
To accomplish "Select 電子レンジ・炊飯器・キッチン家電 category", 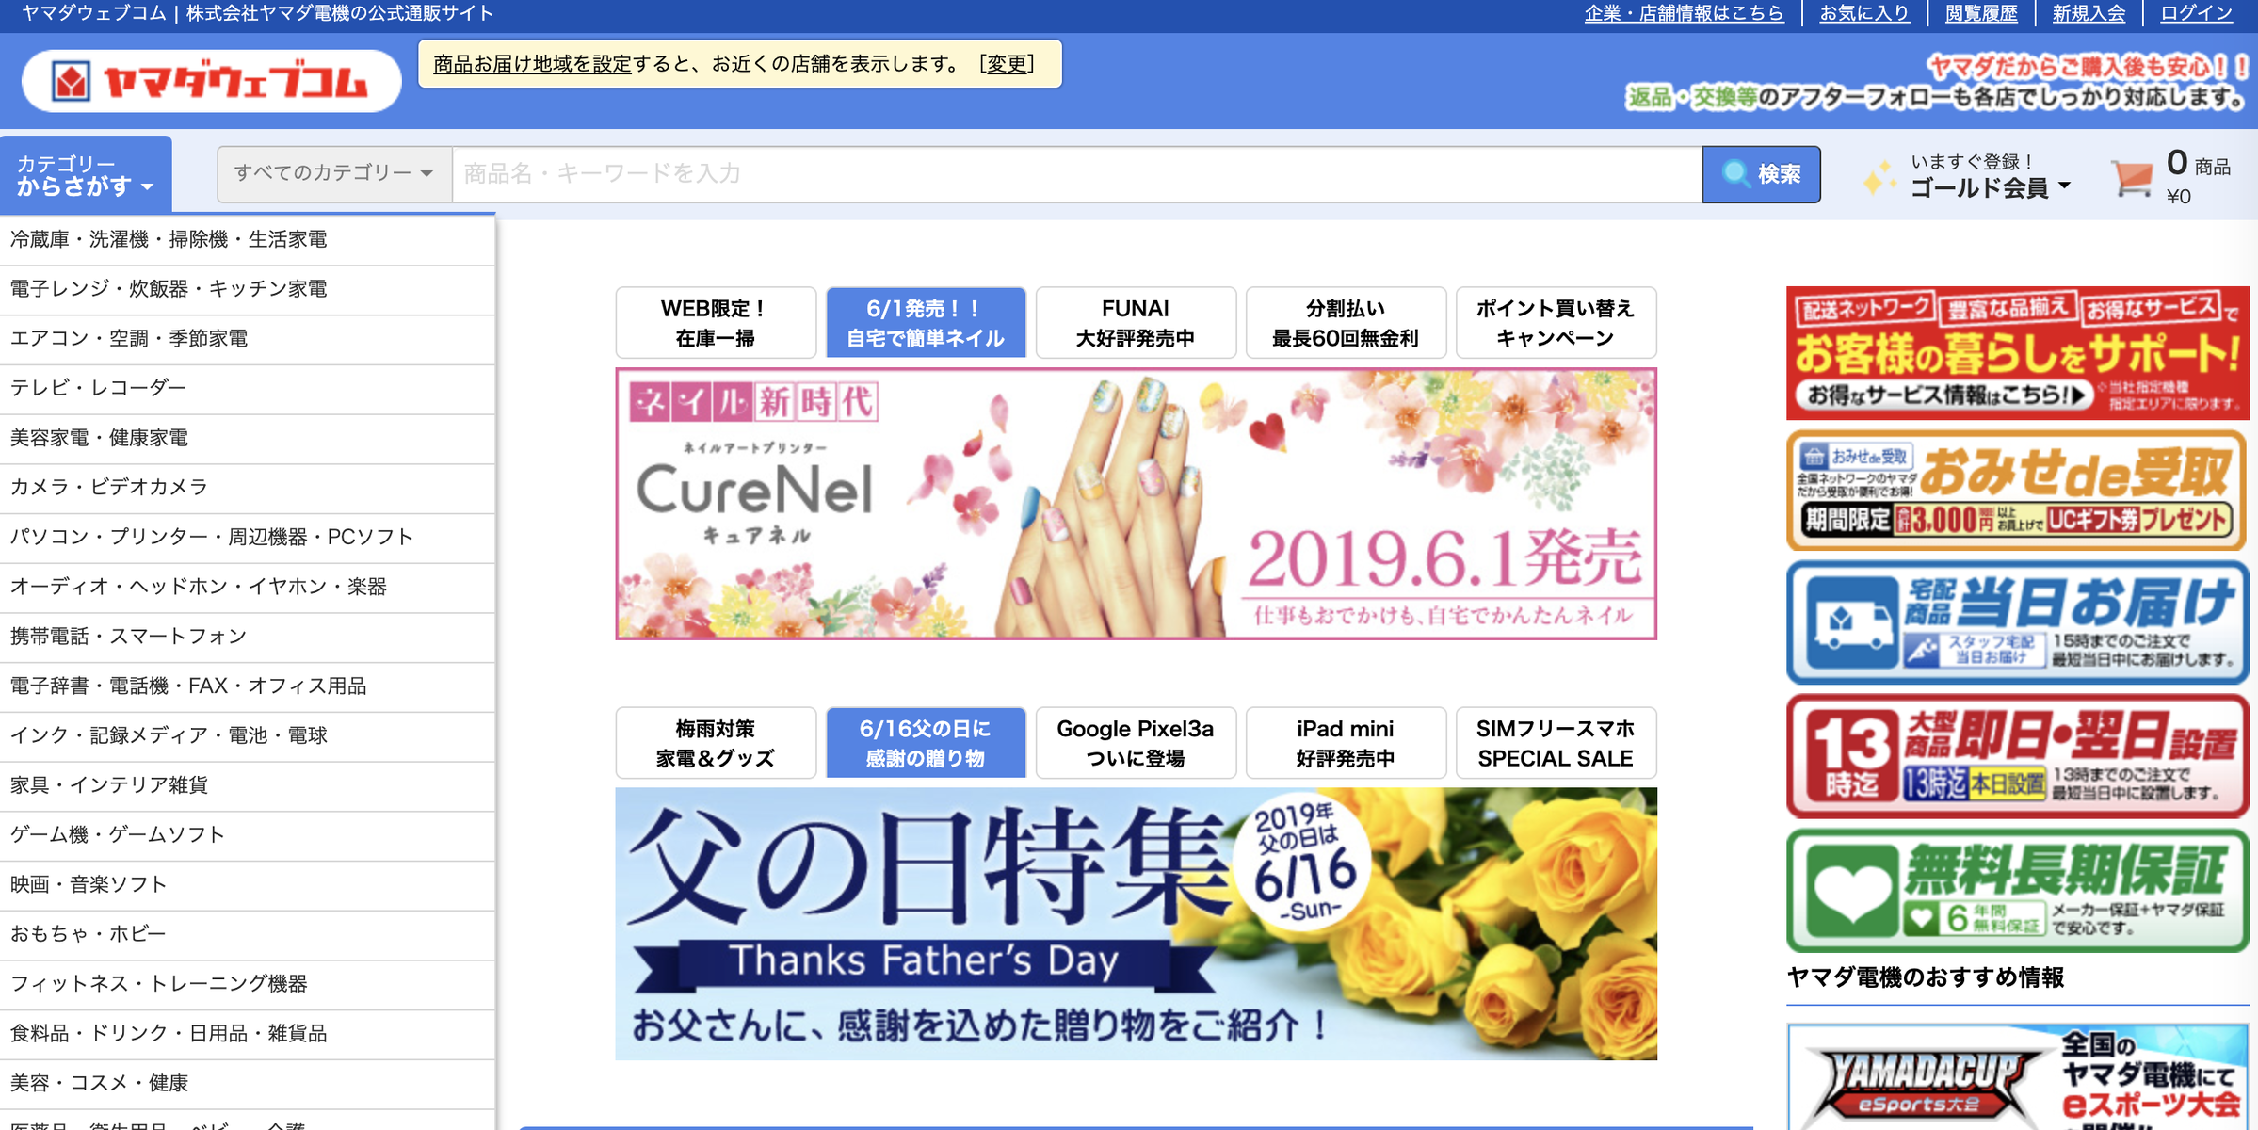I will [247, 289].
